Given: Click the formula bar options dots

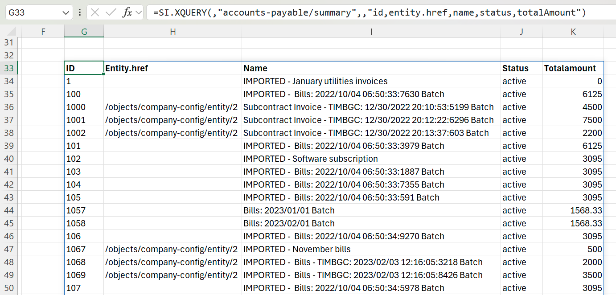Looking at the screenshot, I should (x=80, y=12).
